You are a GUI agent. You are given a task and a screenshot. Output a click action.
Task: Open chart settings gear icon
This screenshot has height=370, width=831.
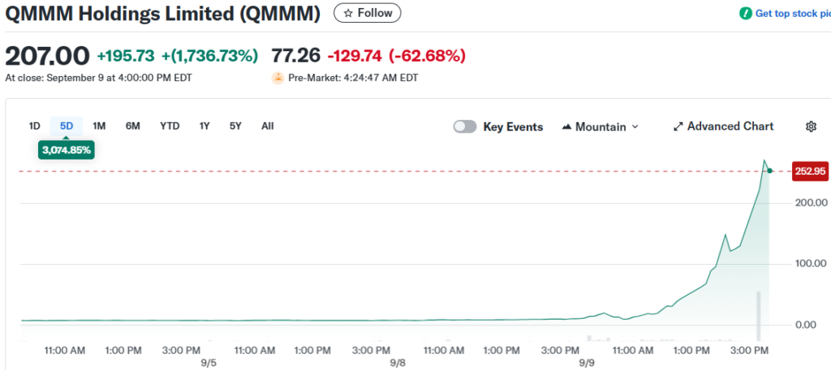(x=810, y=126)
